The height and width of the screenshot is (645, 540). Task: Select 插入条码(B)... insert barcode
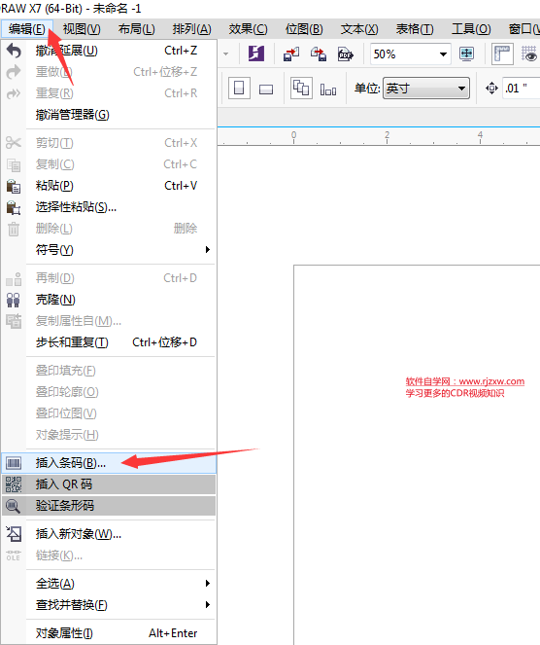[109, 463]
